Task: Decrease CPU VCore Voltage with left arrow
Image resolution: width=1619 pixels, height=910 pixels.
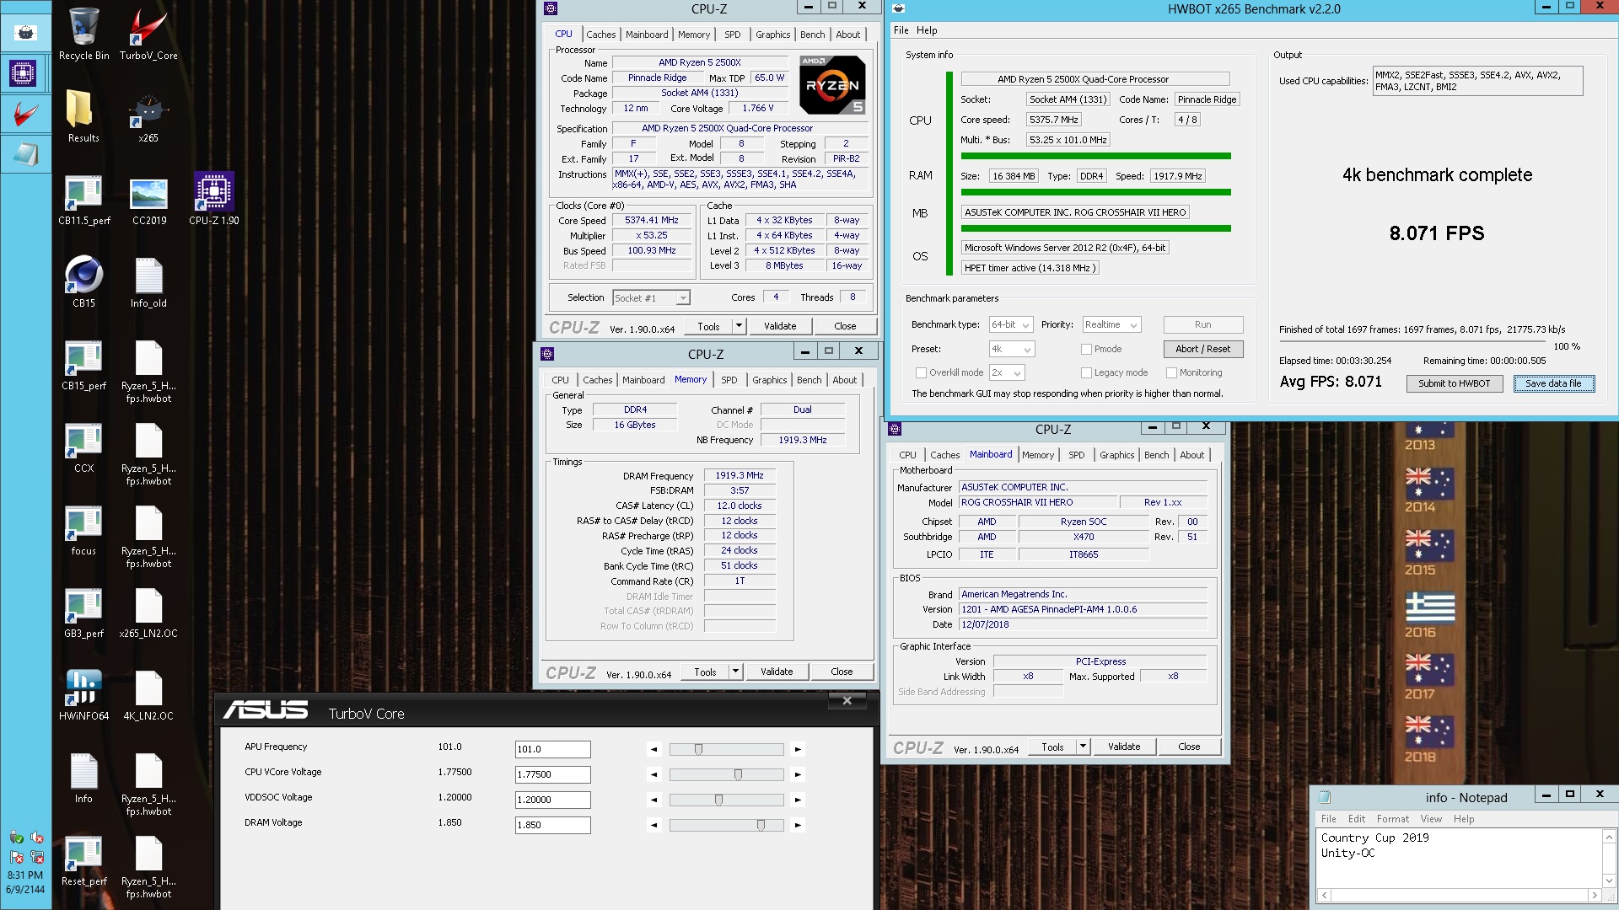Action: coord(654,774)
